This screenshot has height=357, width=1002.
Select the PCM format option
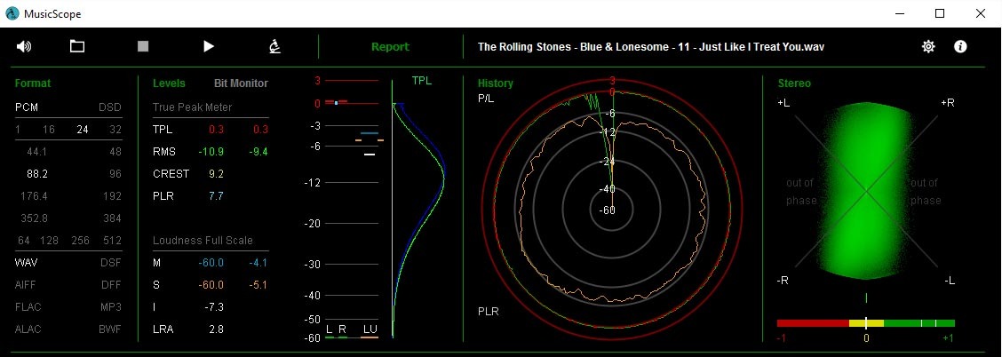tap(28, 107)
